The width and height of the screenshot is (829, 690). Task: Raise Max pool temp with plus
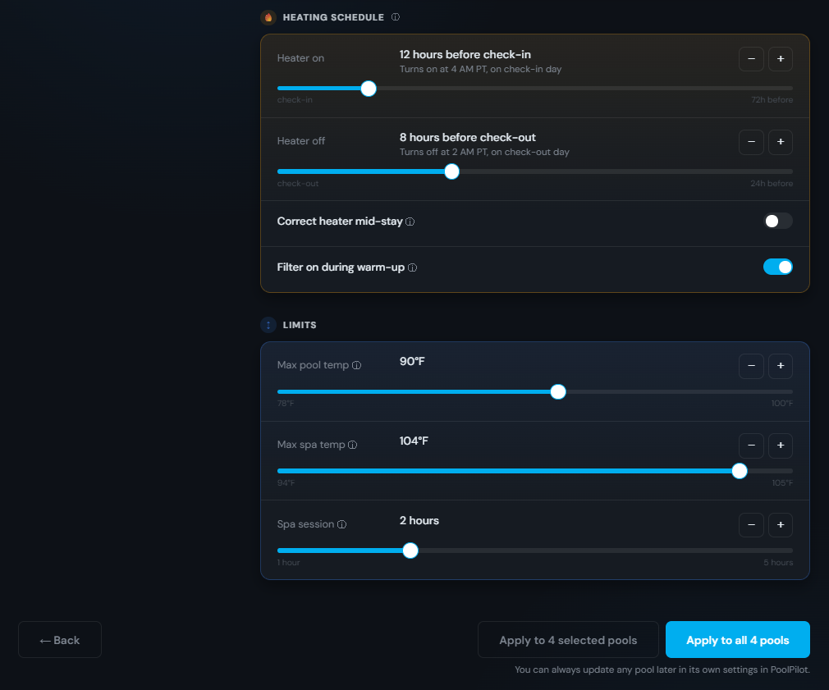(781, 366)
